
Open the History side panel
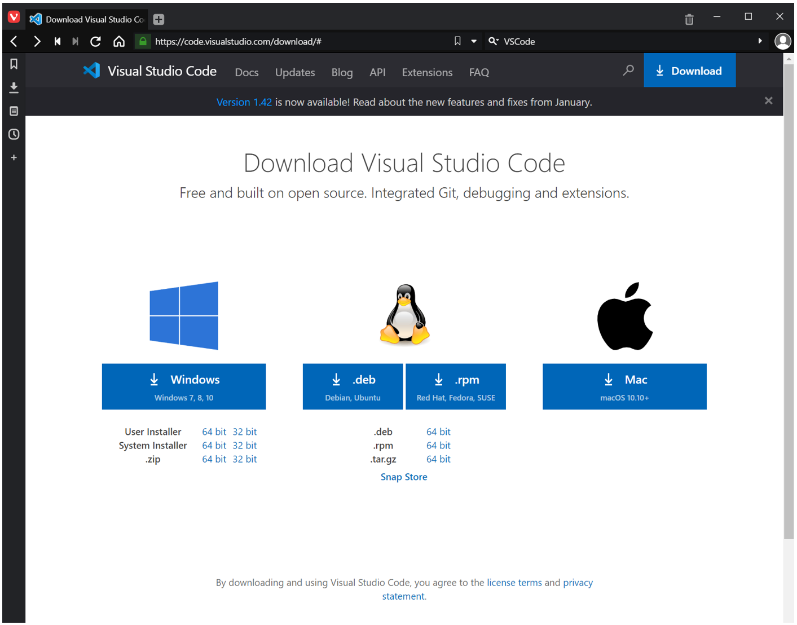coord(14,134)
